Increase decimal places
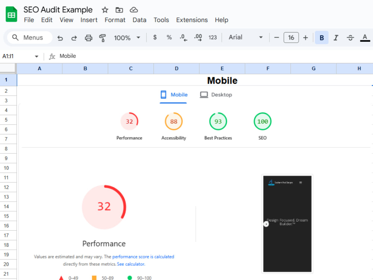Viewport: 373px width, 280px height. 198,37
